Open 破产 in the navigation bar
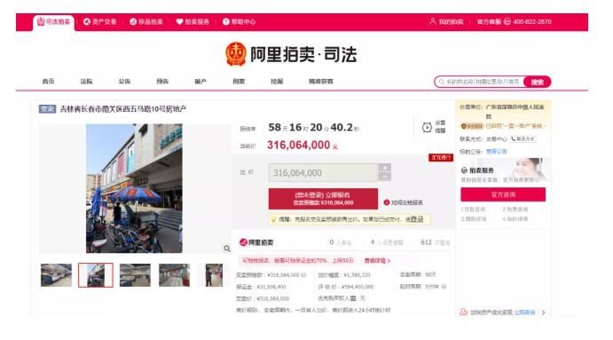 (x=200, y=82)
